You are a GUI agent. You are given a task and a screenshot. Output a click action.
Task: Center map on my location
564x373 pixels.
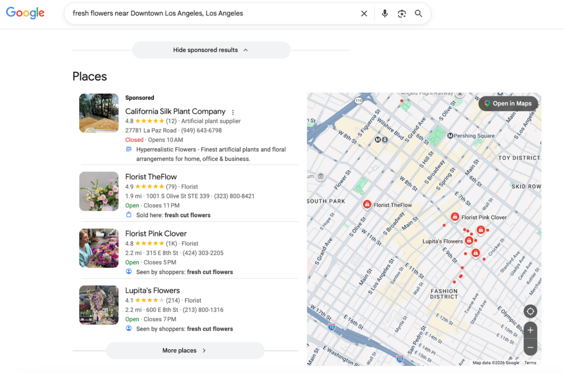(x=530, y=311)
